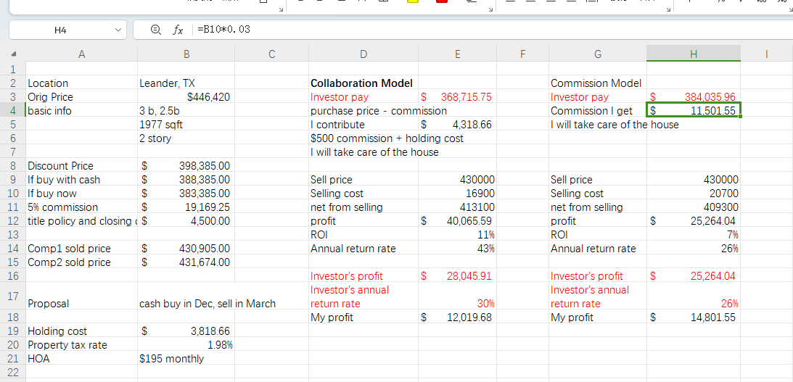Pick the yellow fill color swatch
Screen dimensions: 793x382
tap(413, 1)
